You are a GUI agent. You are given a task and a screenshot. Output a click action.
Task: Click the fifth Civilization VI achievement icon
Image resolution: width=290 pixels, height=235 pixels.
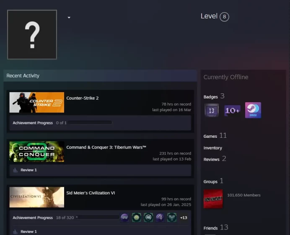point(172,217)
